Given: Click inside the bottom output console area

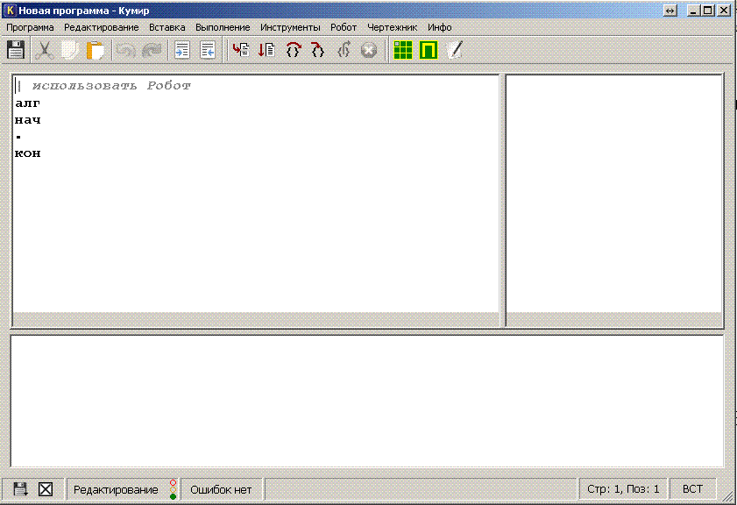Looking at the screenshot, I should click(x=367, y=401).
